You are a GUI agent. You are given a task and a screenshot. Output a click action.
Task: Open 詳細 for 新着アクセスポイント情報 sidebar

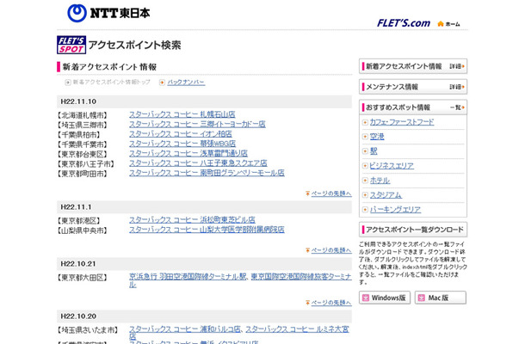457,66
